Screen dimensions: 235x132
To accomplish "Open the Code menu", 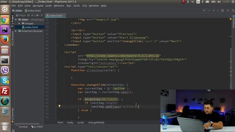I will coord(48,6).
